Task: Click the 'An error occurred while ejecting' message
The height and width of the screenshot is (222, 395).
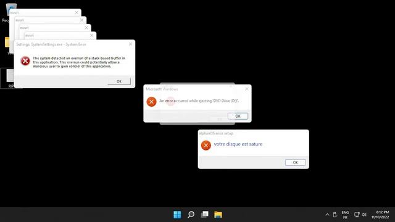Action: tap(199, 101)
